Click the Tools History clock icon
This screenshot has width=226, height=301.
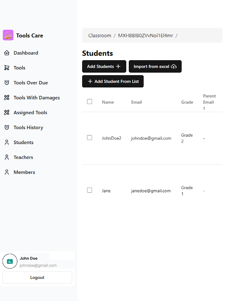tap(6, 128)
